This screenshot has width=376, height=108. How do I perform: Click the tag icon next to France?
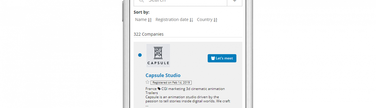159,89
